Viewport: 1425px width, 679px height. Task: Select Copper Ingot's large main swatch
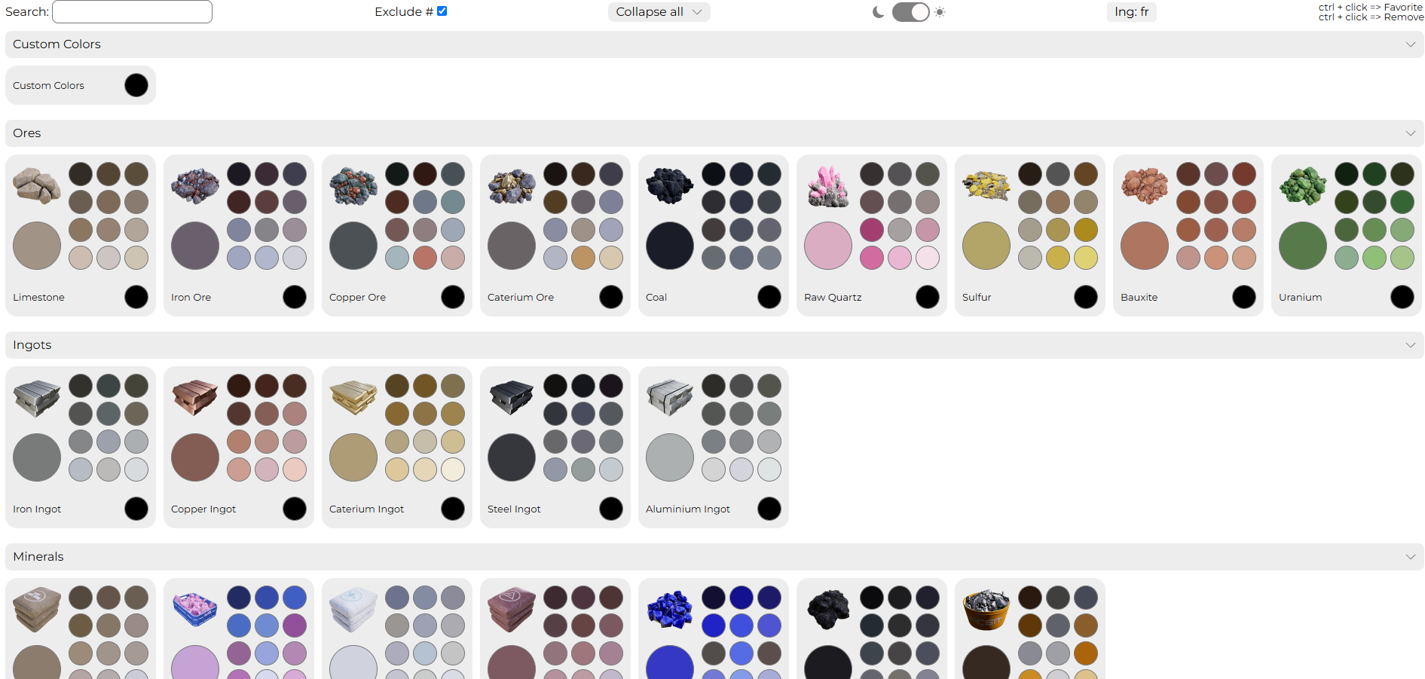[x=195, y=457]
